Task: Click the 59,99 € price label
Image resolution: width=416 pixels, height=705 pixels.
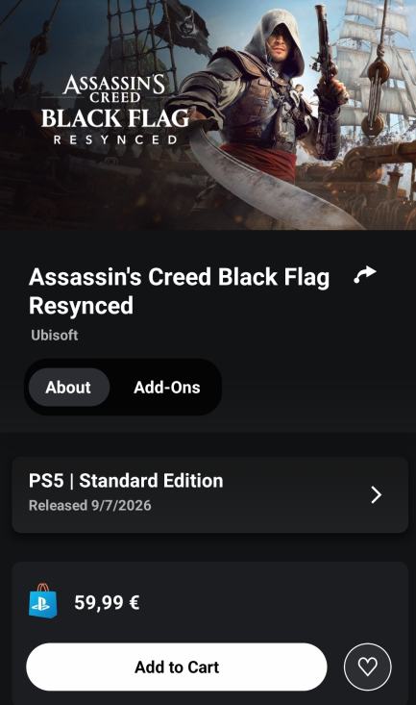Action: point(107,602)
